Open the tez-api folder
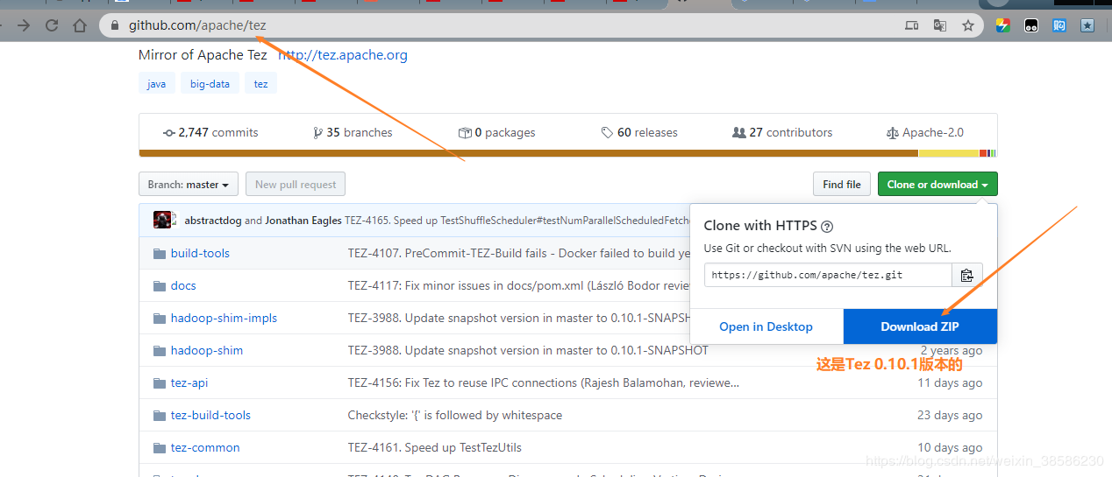Viewport: 1112px width, 477px height. (x=189, y=382)
